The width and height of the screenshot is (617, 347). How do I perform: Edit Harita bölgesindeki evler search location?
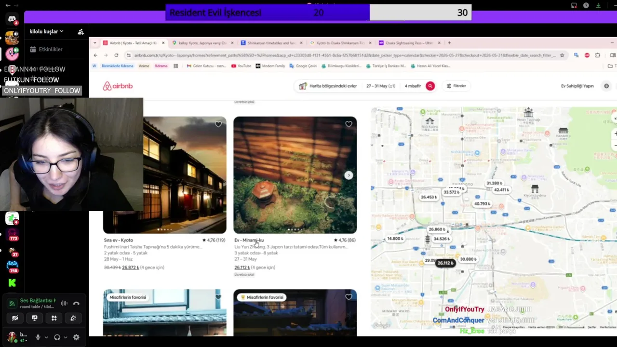328,86
